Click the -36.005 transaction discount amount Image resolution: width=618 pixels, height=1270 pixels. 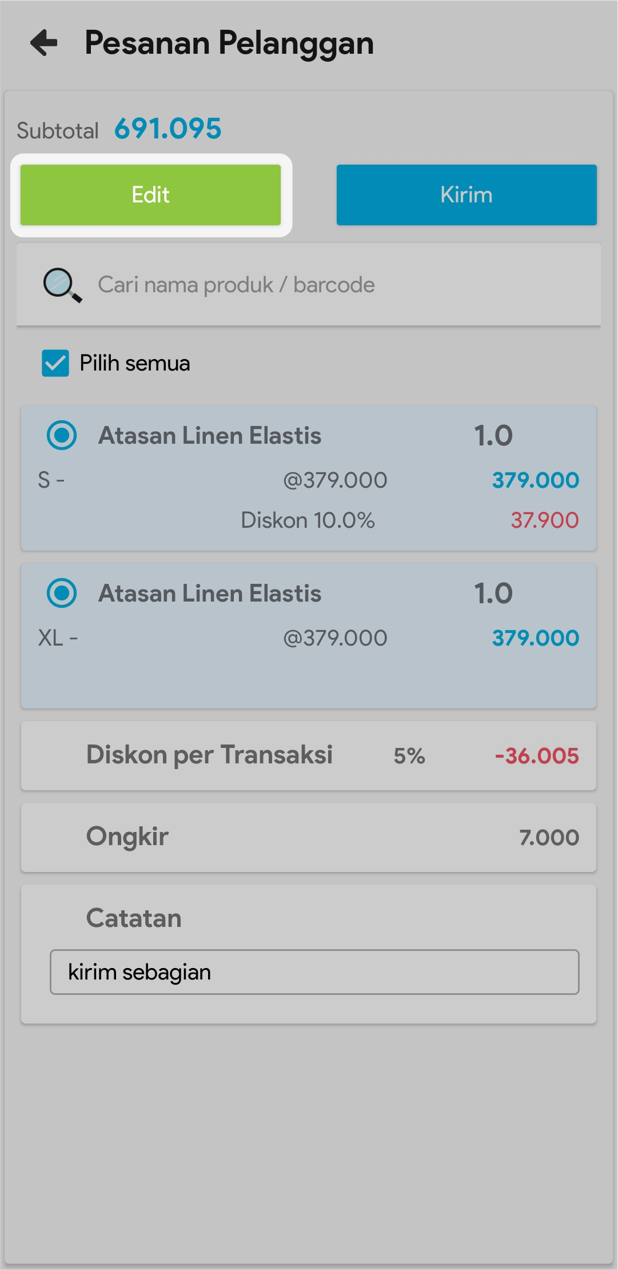536,756
